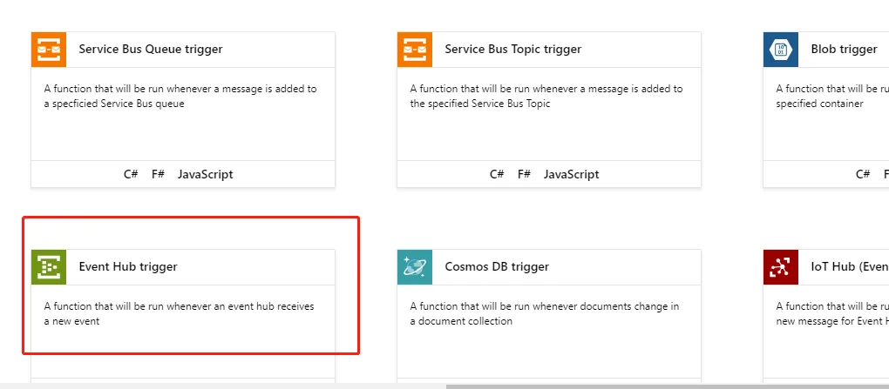The width and height of the screenshot is (889, 389).
Task: Select JavaScript under Service Bus Queue trigger
Action: click(x=205, y=174)
